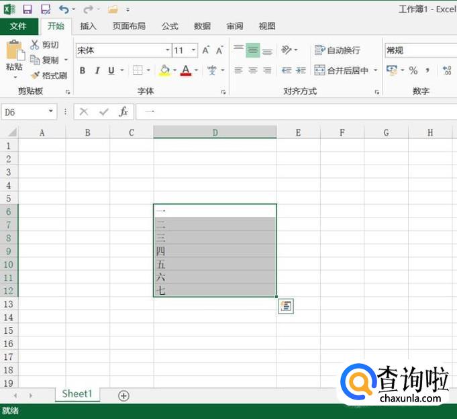The height and width of the screenshot is (419, 457).
Task: Click the Save icon in quick access toolbar
Action: (x=28, y=9)
